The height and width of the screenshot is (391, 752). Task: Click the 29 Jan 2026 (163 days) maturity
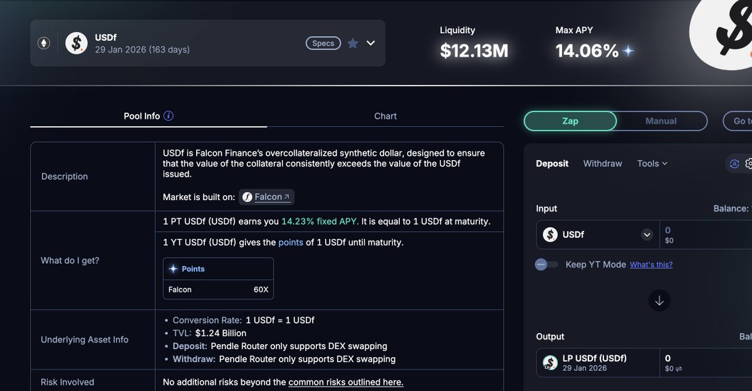tap(142, 49)
